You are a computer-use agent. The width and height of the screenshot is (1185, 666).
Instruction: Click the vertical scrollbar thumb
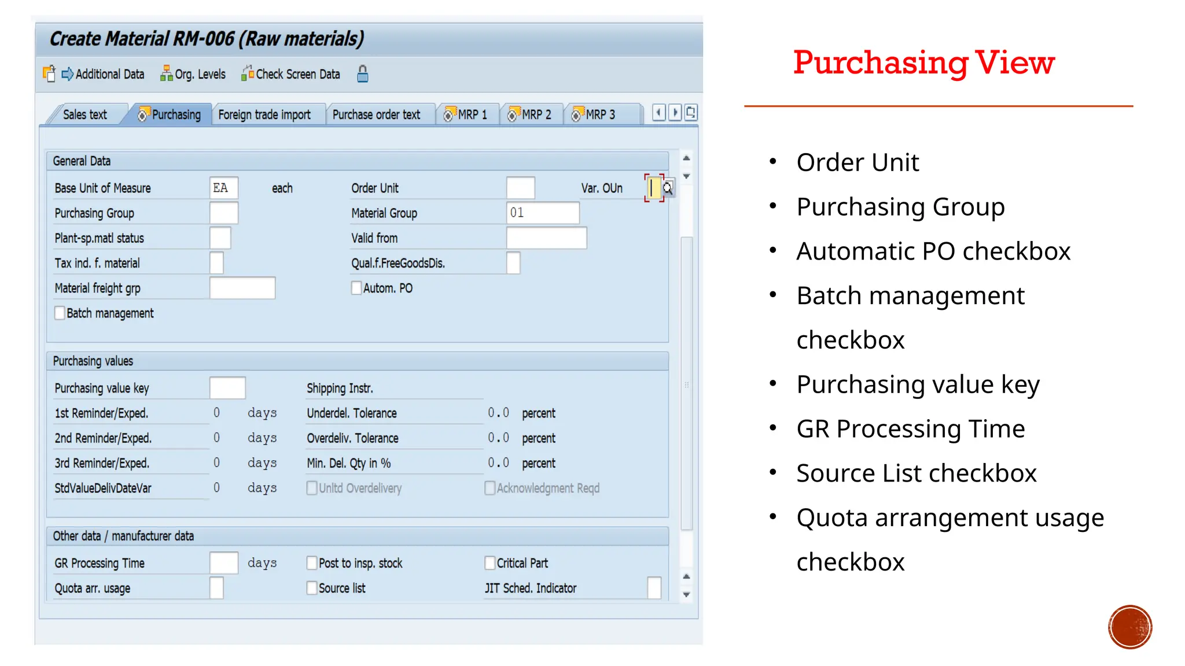(687, 383)
